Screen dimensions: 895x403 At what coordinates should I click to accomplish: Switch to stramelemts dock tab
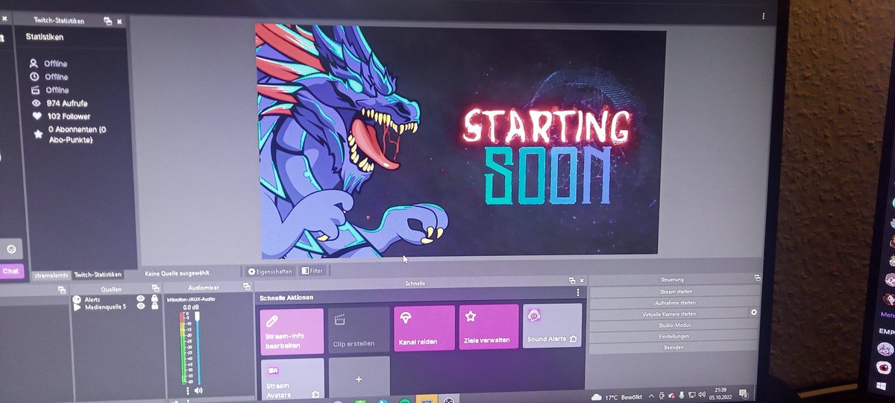[51, 275]
